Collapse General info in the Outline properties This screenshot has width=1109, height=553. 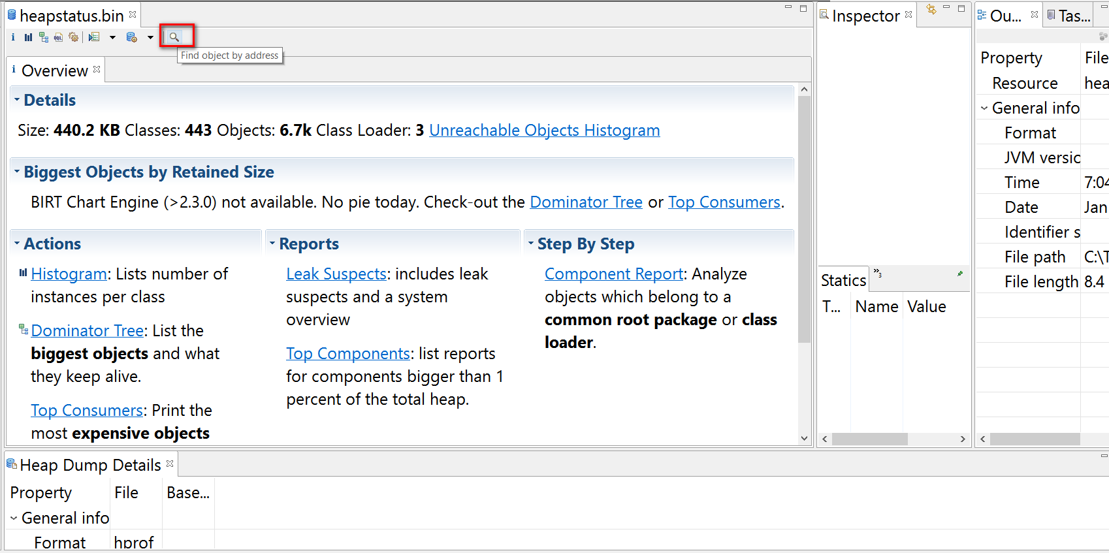[x=984, y=108]
